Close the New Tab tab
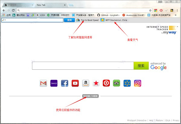 (x=65, y=5)
